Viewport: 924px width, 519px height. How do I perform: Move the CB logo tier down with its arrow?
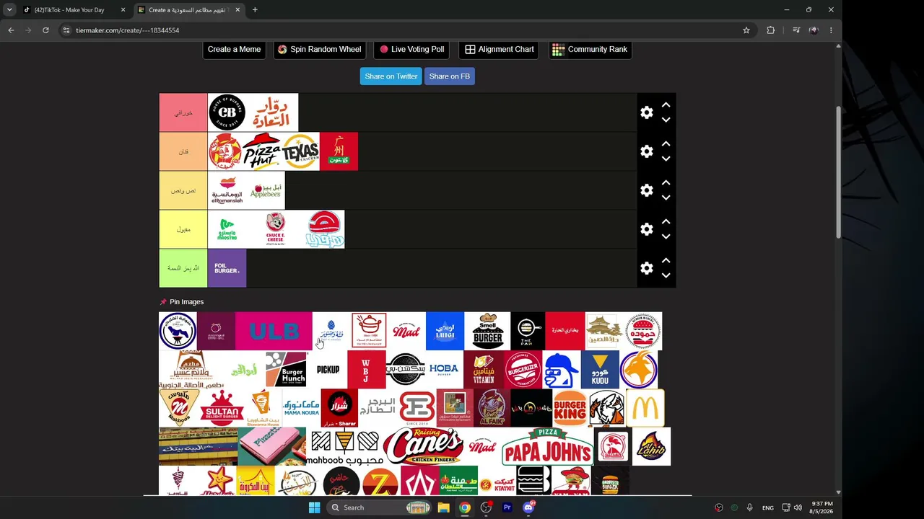coord(666,120)
